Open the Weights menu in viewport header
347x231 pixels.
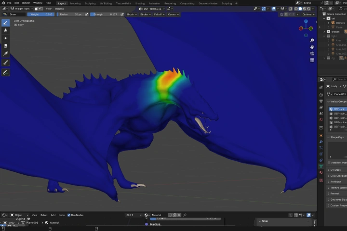(x=59, y=9)
